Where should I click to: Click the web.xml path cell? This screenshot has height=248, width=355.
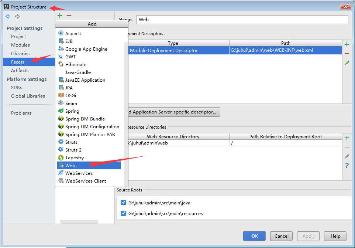click(x=286, y=50)
